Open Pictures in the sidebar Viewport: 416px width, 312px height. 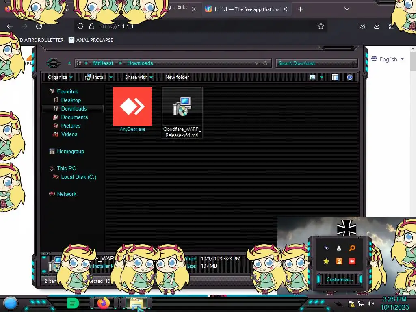[71, 126]
